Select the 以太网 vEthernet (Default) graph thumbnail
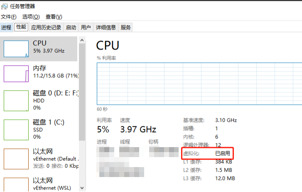Screen dimensions: 302x192 [x=16, y=159]
